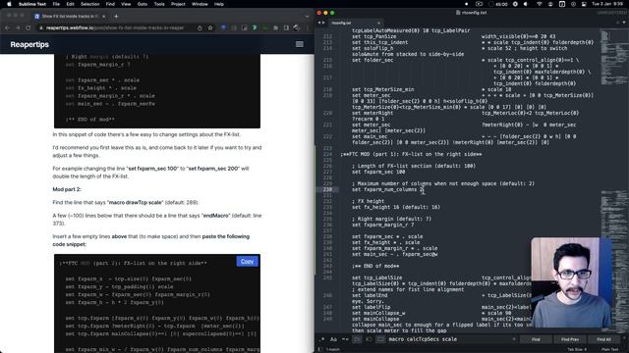The width and height of the screenshot is (629, 353).
Task: Click the share icon in address bar
Action: (200, 27)
